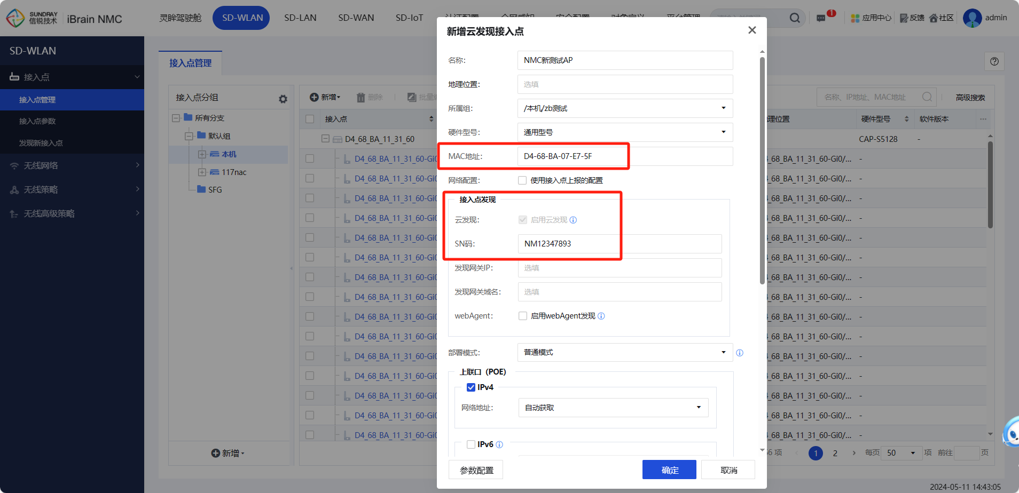1019x493 pixels.
Task: Expand 无线策略 sidebar menu
Action: pyautogui.click(x=72, y=189)
